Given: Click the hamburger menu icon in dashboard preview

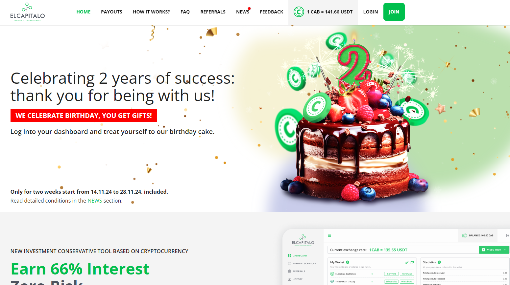Looking at the screenshot, I should coord(329,235).
